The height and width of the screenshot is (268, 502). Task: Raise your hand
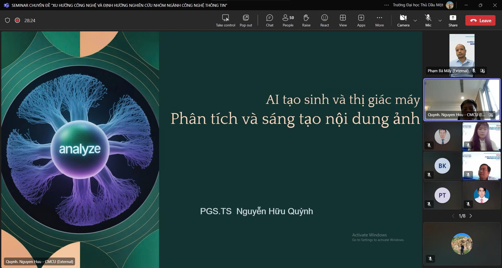(306, 21)
